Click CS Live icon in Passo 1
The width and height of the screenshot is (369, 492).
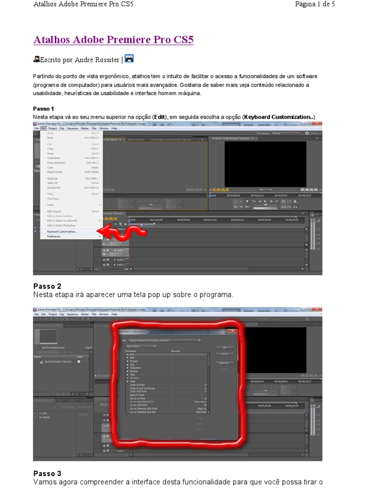pos(307,134)
